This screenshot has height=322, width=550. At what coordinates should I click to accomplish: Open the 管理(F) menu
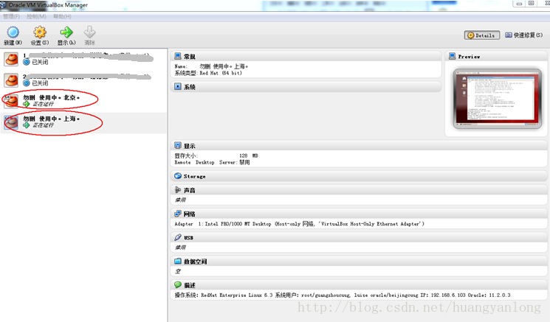coord(11,16)
